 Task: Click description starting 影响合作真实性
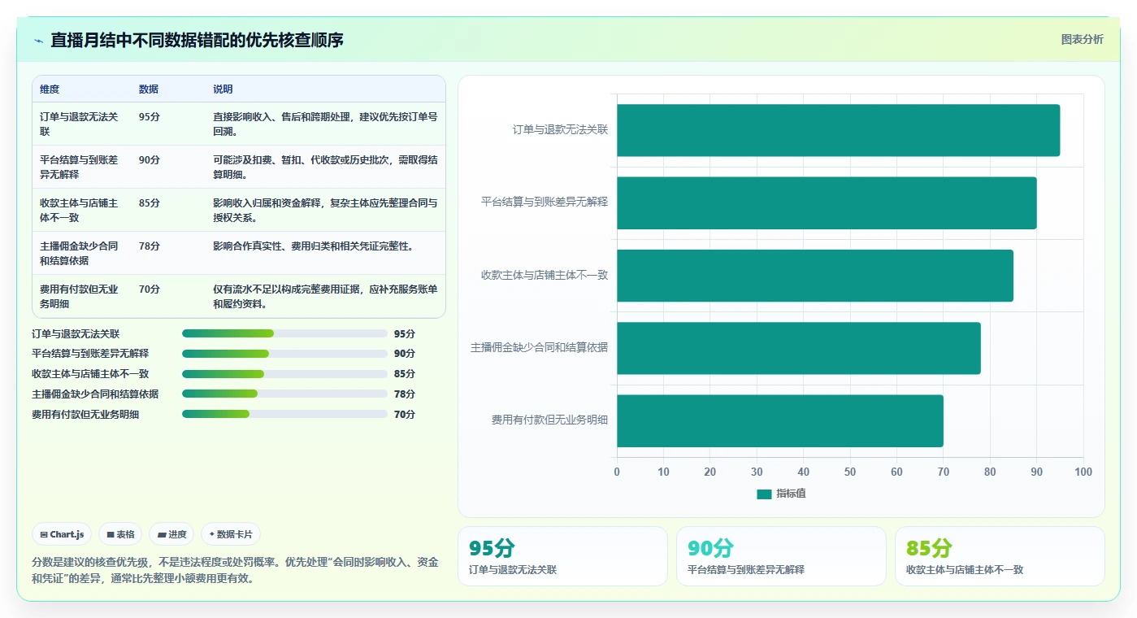click(314, 246)
